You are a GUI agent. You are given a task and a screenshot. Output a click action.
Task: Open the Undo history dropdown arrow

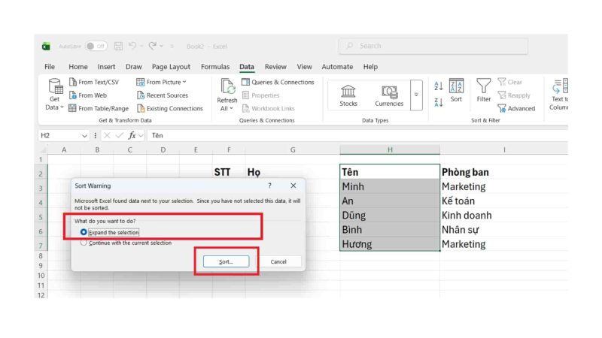tap(141, 47)
